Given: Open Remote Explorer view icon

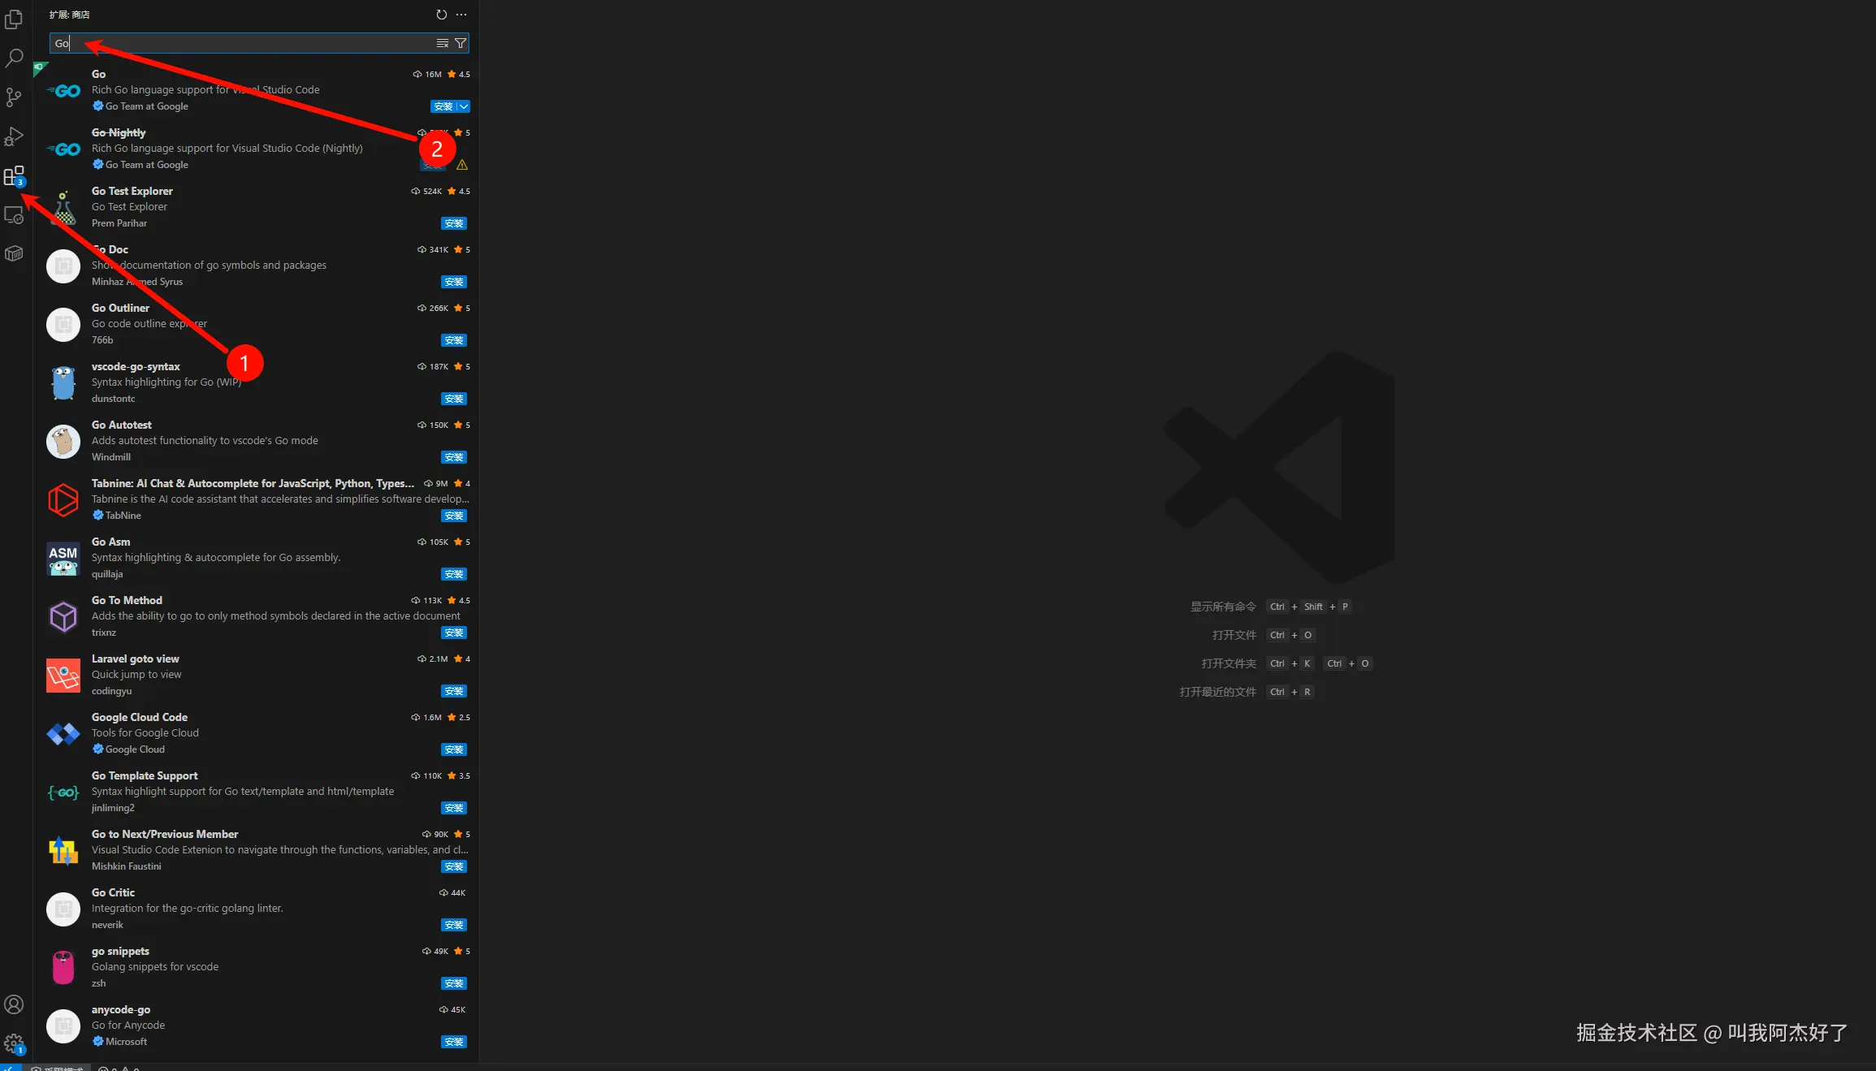Looking at the screenshot, I should click(14, 215).
